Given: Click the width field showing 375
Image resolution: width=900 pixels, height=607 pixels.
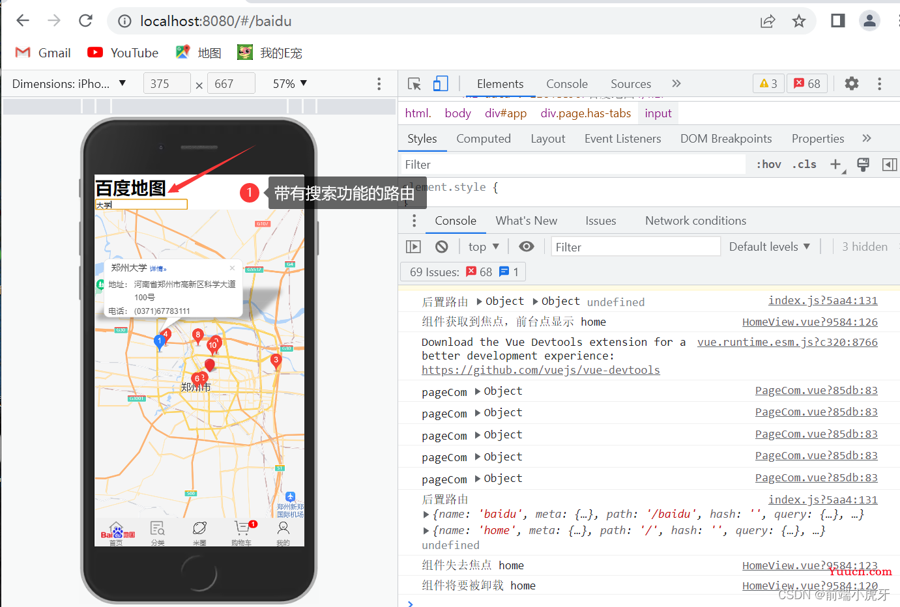Looking at the screenshot, I should tap(167, 83).
